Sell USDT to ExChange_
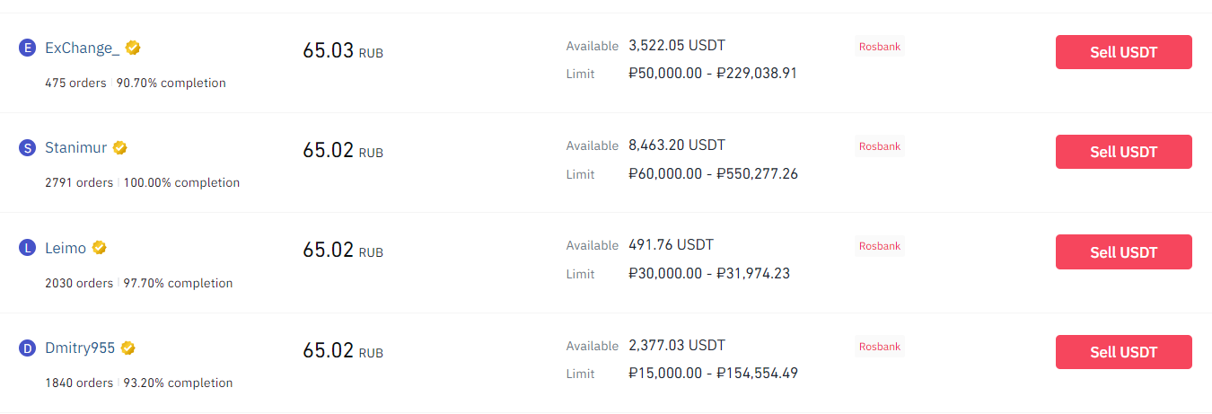The width and height of the screenshot is (1212, 414). (x=1123, y=52)
